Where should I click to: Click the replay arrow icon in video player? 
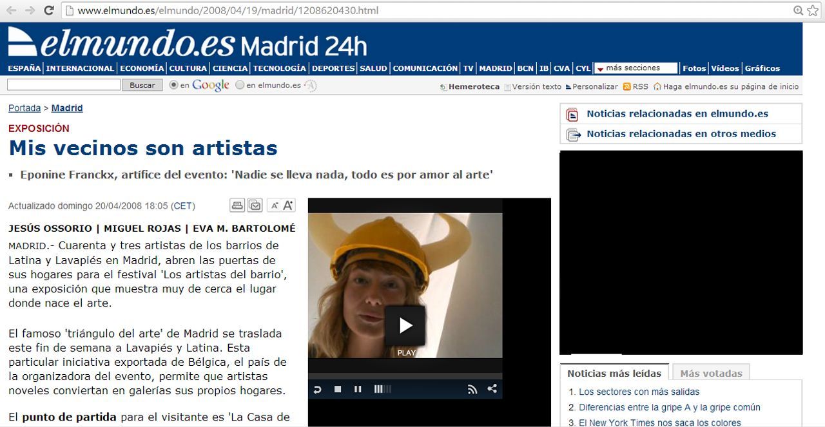pos(317,389)
